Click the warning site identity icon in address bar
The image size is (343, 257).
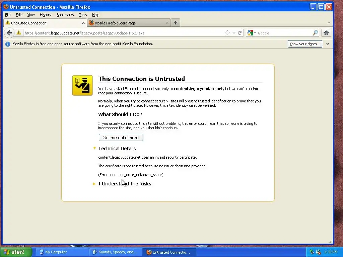point(19,33)
